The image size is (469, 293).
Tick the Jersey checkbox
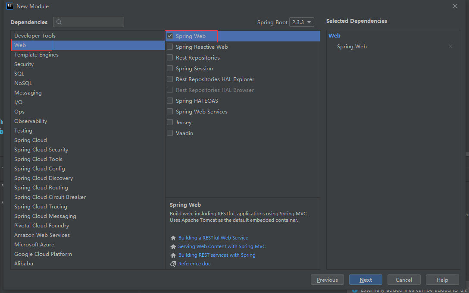[170, 122]
